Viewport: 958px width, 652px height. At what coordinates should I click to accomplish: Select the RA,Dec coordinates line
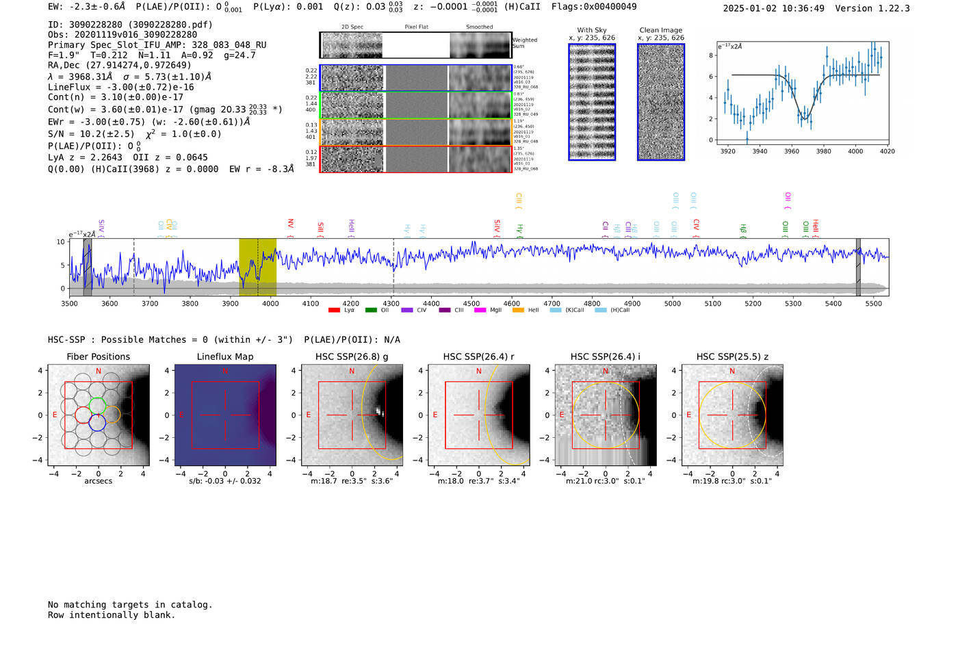pyautogui.click(x=120, y=66)
